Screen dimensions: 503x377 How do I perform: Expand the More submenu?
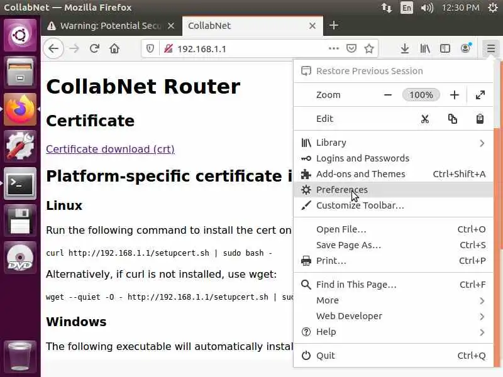pyautogui.click(x=394, y=300)
